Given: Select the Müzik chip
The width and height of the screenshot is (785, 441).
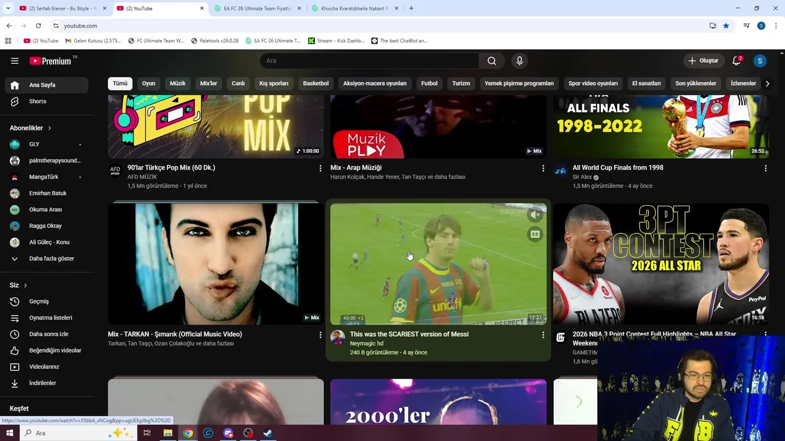Looking at the screenshot, I should 178,83.
